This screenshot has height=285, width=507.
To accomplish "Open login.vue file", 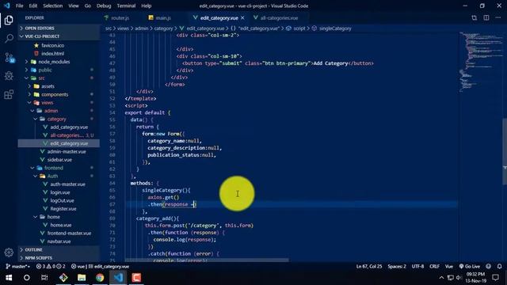I will pyautogui.click(x=60, y=192).
